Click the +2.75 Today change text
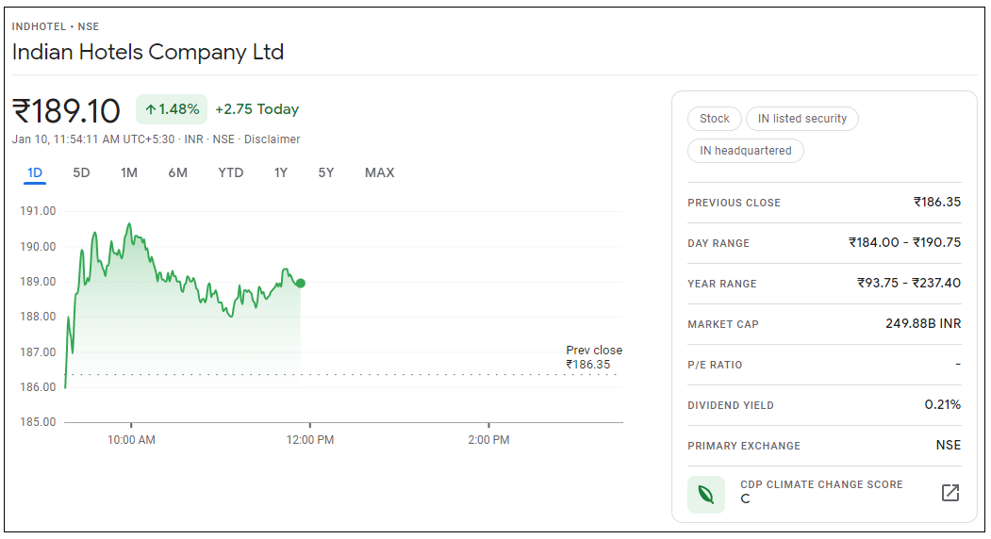 [x=256, y=109]
